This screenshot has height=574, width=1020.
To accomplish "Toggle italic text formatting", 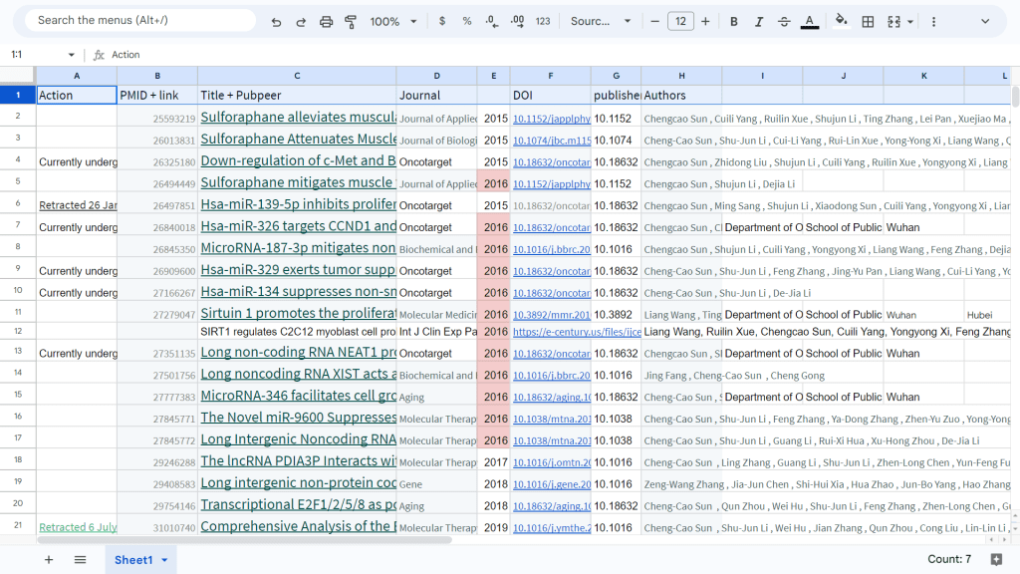I will 759,21.
